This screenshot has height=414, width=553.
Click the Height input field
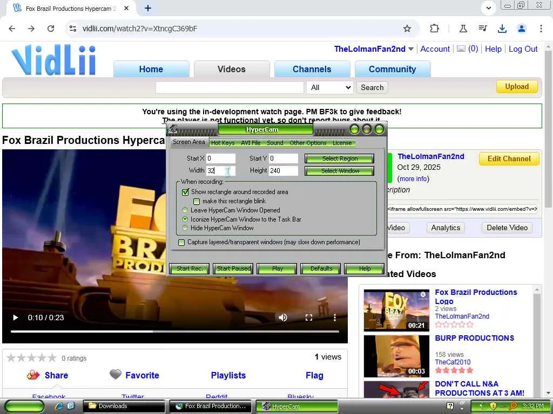coord(284,171)
